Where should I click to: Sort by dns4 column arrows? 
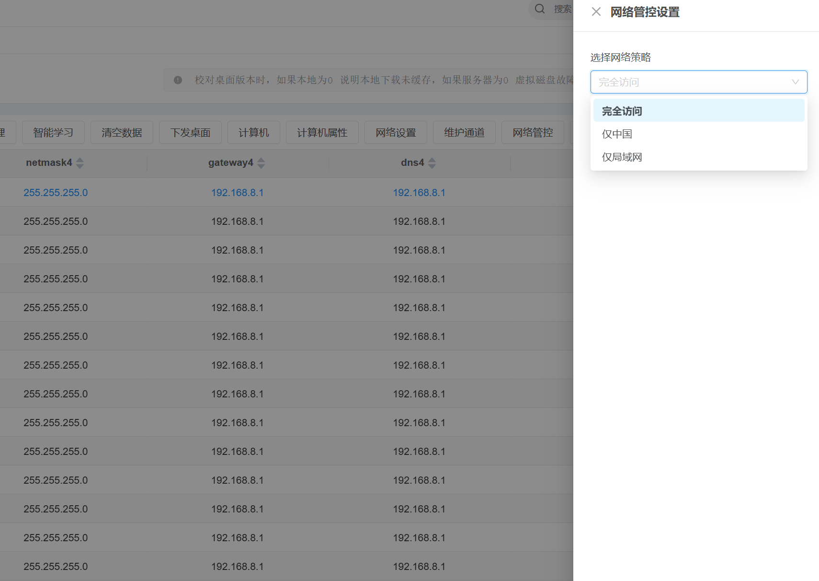pyautogui.click(x=432, y=163)
